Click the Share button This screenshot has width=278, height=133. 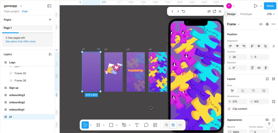point(270,6)
